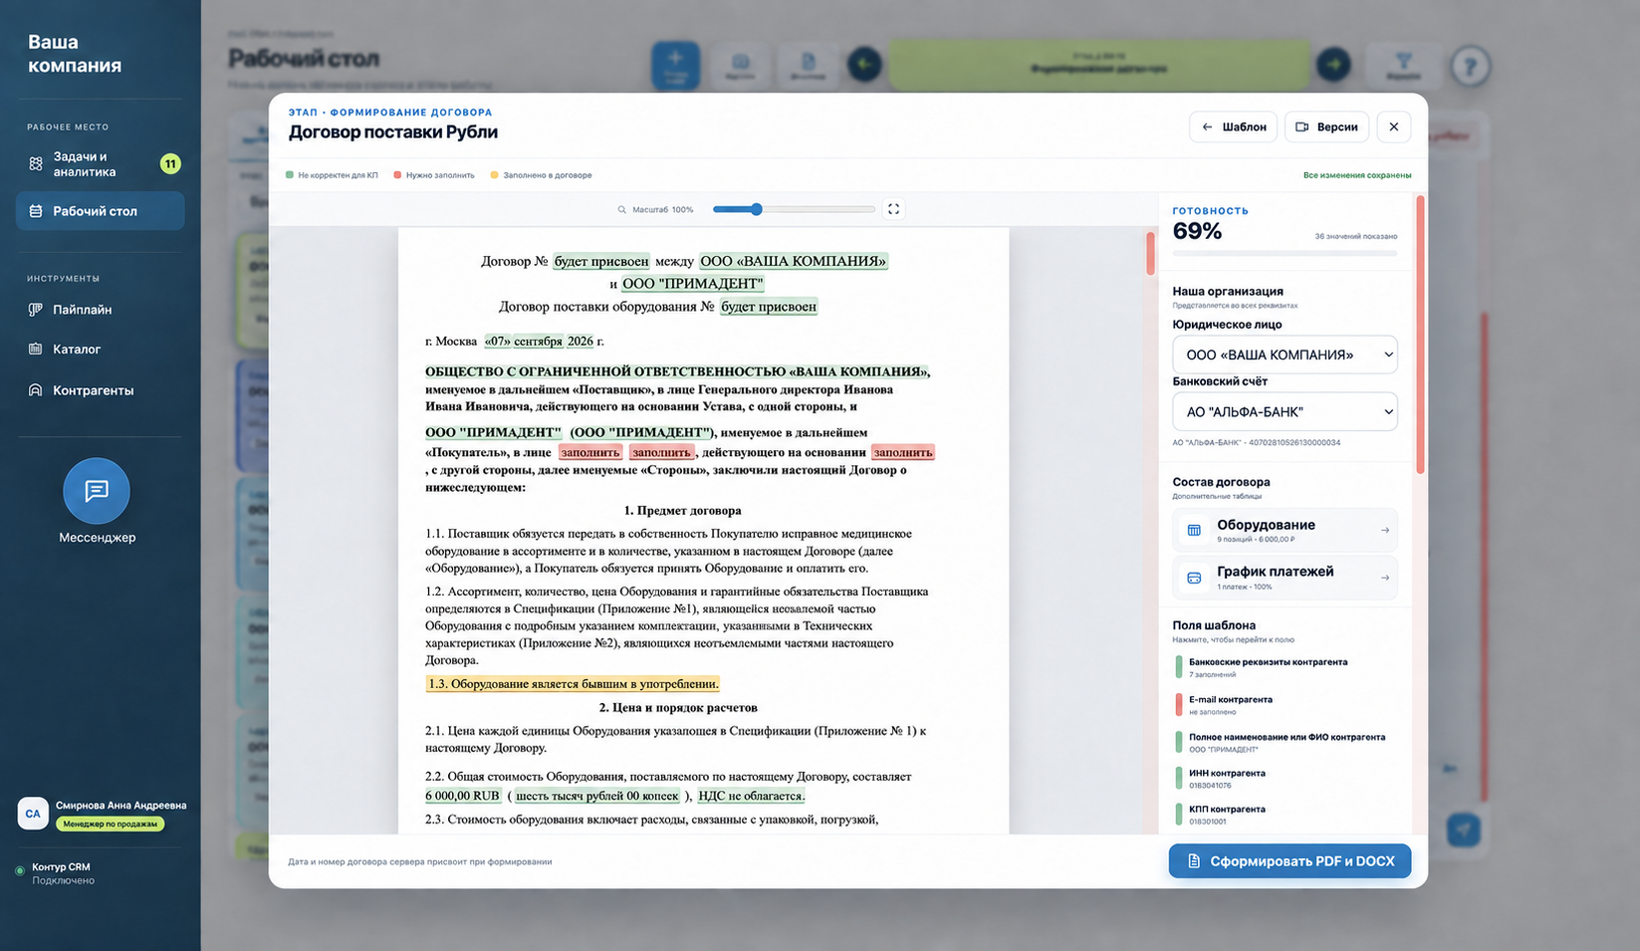
Task: Click first red заполнить field after в лице
Action: pyautogui.click(x=590, y=452)
